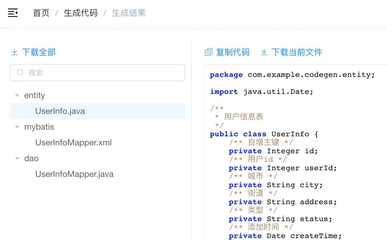This screenshot has width=387, height=240.
Task: Click the download icon beside 下载全部
Action: (14, 52)
